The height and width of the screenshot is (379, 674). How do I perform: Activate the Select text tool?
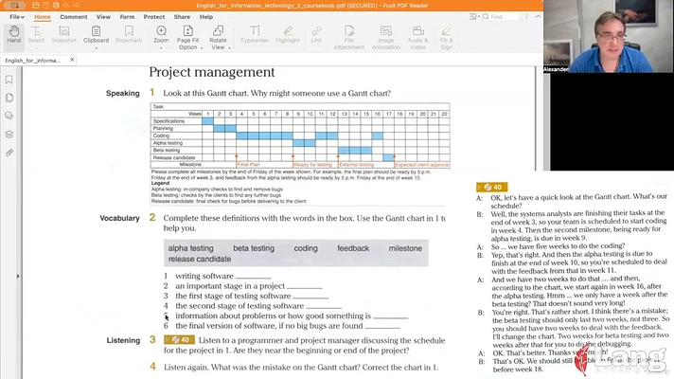[x=36, y=34]
